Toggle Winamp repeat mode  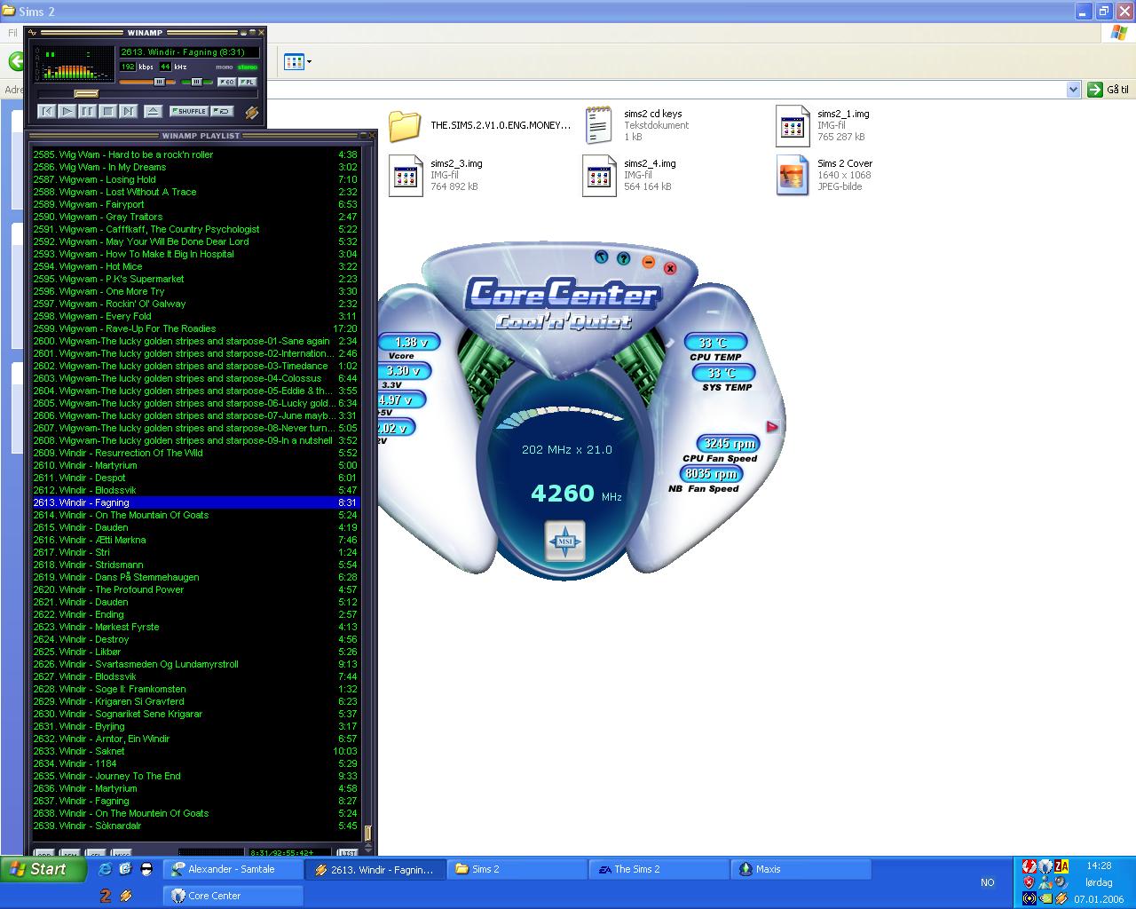tap(224, 111)
